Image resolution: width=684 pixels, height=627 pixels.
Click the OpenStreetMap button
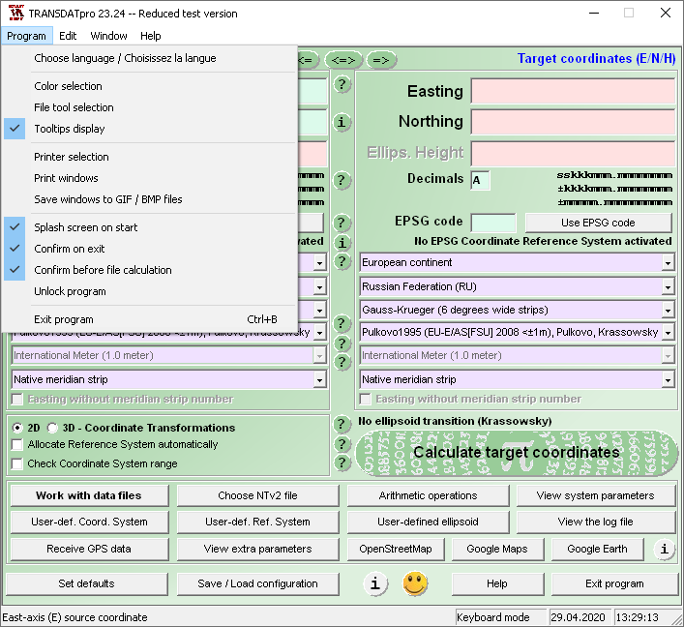396,549
